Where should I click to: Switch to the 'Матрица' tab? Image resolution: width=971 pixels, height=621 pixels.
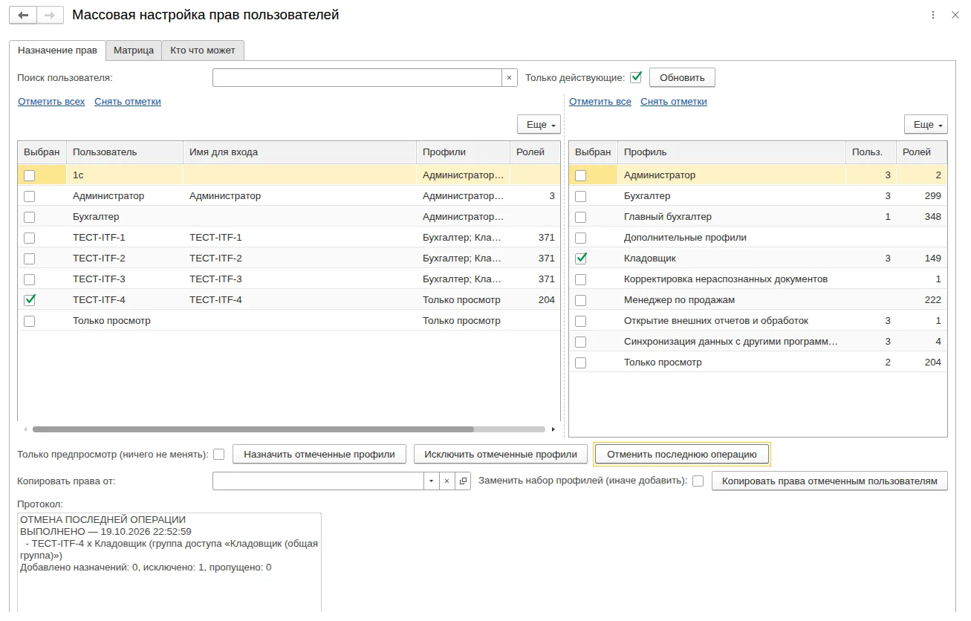(x=134, y=51)
